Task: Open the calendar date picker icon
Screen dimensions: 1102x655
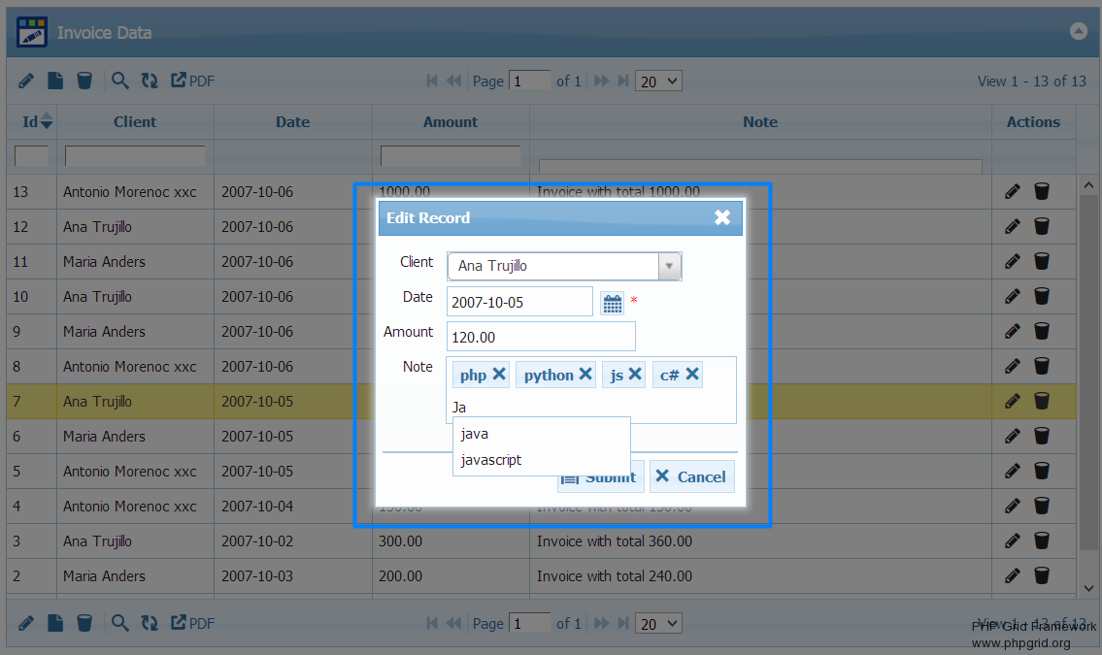Action: [612, 303]
